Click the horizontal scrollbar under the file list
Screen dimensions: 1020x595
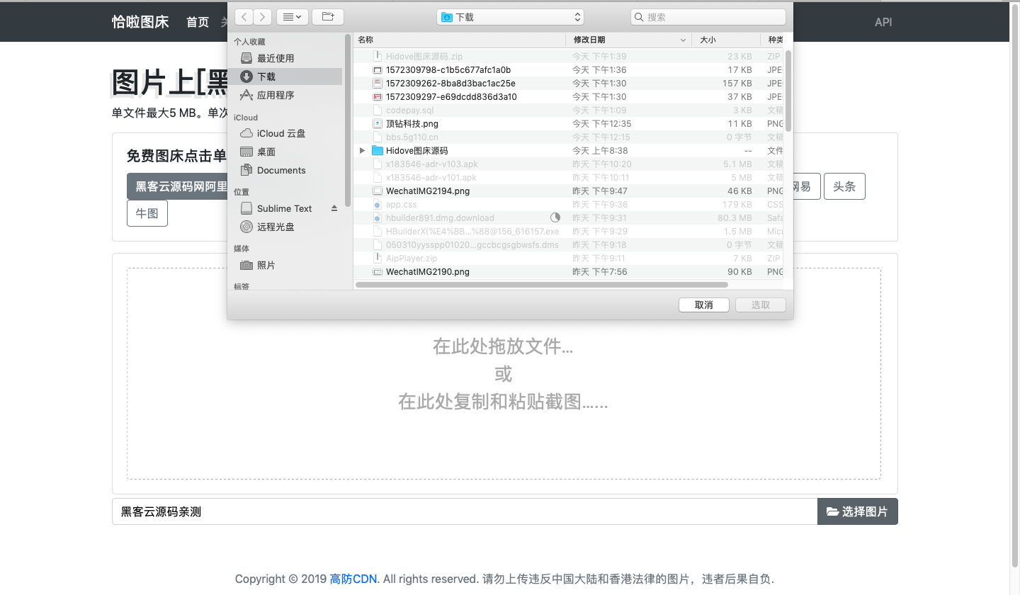(542, 285)
